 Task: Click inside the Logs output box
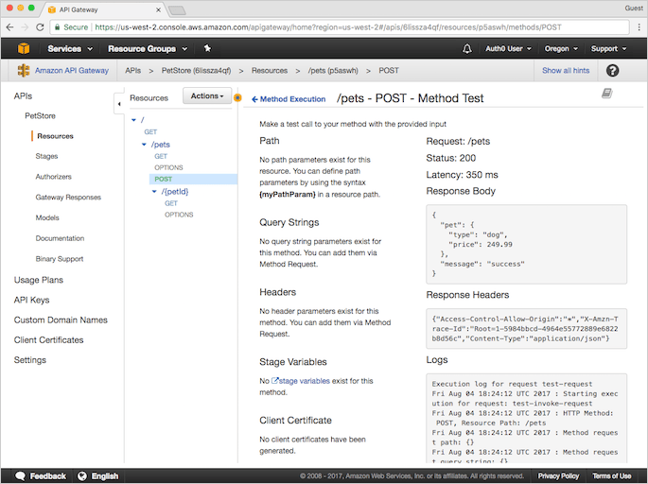(x=527, y=418)
